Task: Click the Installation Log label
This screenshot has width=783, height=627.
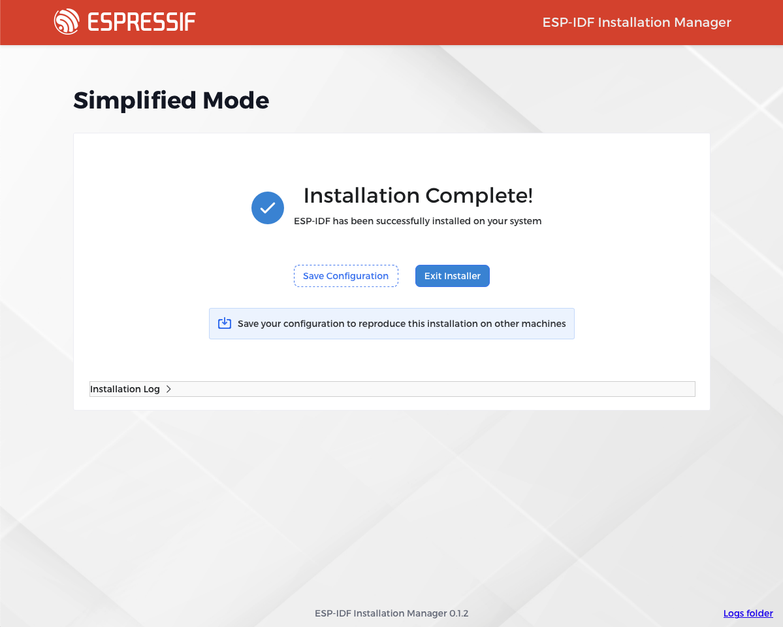Action: (125, 389)
